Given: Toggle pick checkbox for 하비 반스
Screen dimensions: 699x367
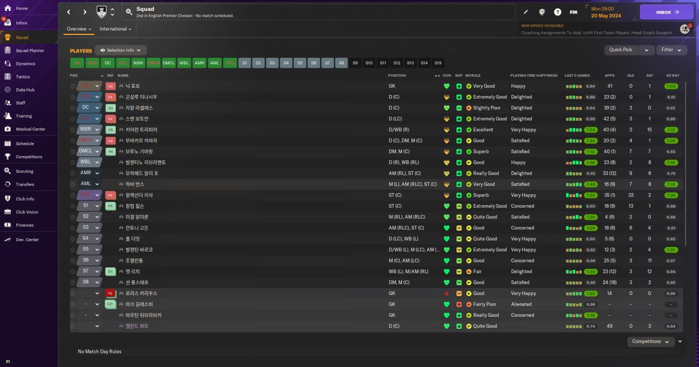Looking at the screenshot, I should coord(73,184).
